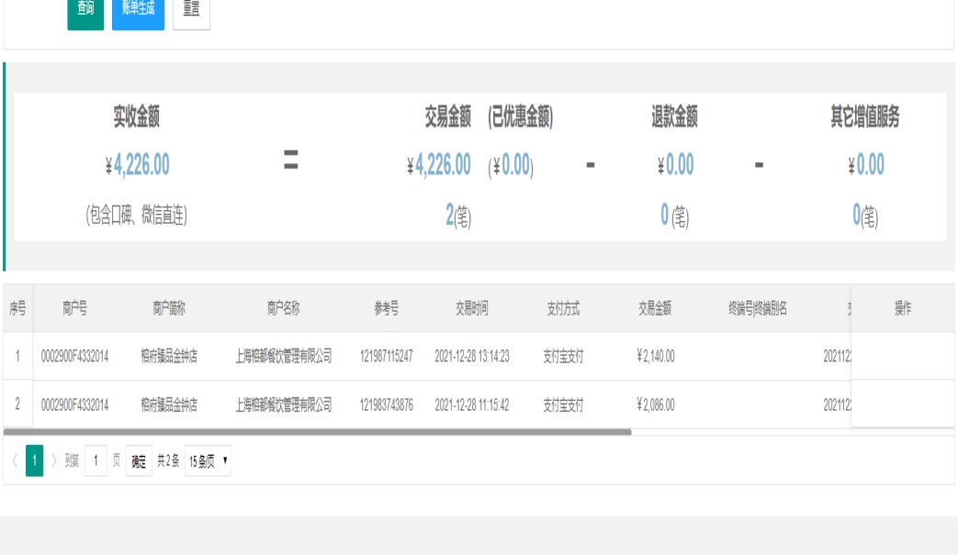The width and height of the screenshot is (958, 555).
Task: Click the ¥4,226.00 value under 实收金额
Action: pos(137,165)
